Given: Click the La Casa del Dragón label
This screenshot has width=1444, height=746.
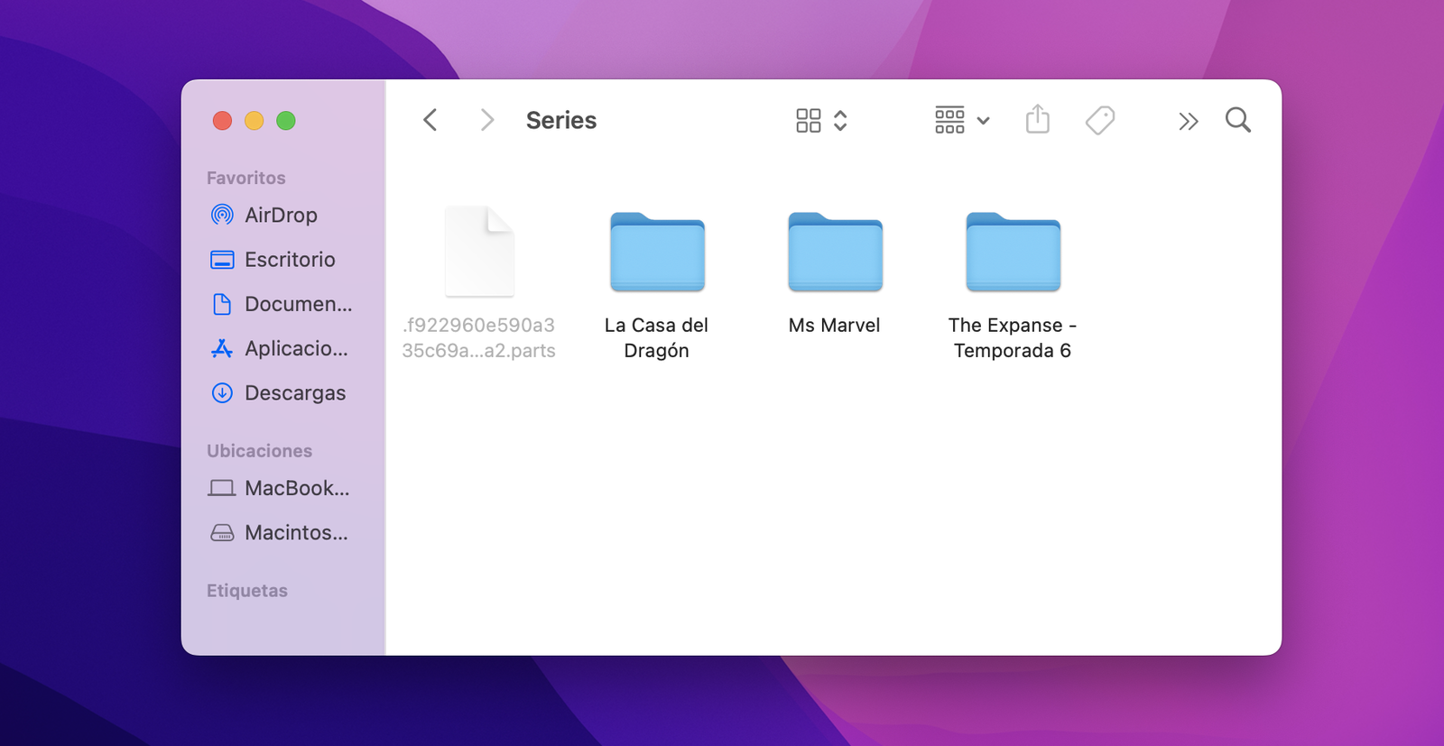Looking at the screenshot, I should click(657, 337).
